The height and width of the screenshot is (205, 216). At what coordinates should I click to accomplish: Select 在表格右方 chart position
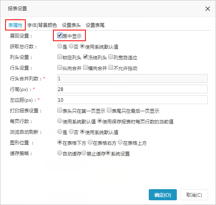[x=90, y=142]
